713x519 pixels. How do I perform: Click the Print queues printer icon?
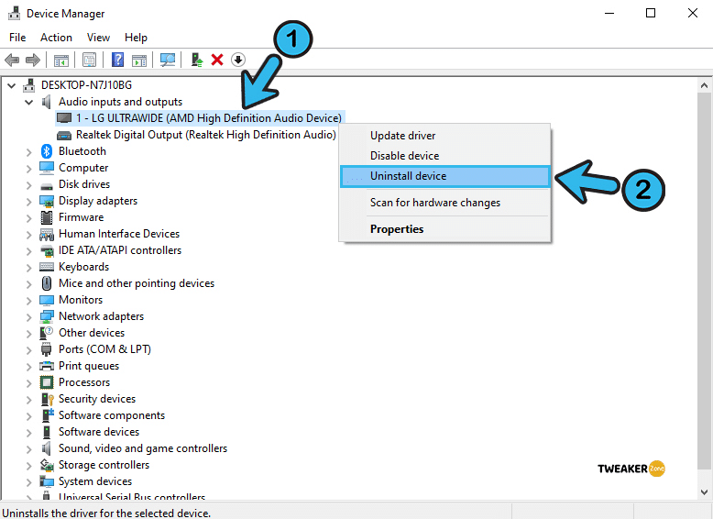click(x=47, y=366)
